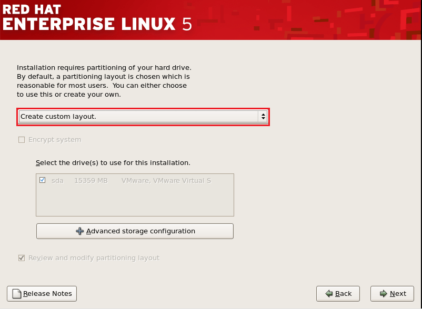Proceed with the Next button
Viewport: 422px width, 309px height.
(x=392, y=294)
